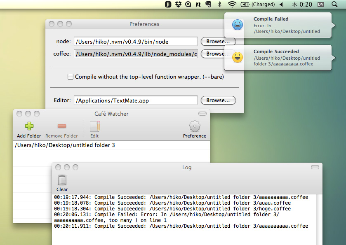Click the Edit notepad icon

pyautogui.click(x=94, y=127)
